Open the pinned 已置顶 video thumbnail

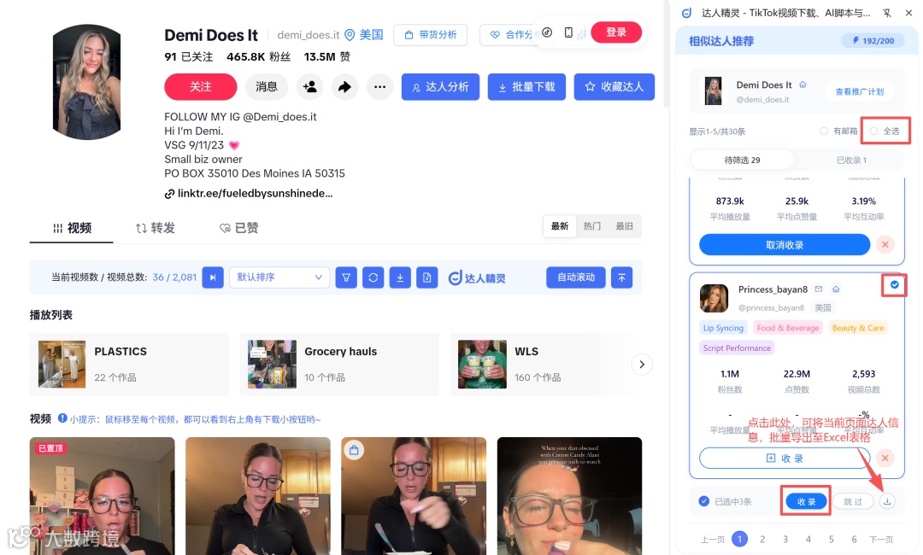(103, 495)
